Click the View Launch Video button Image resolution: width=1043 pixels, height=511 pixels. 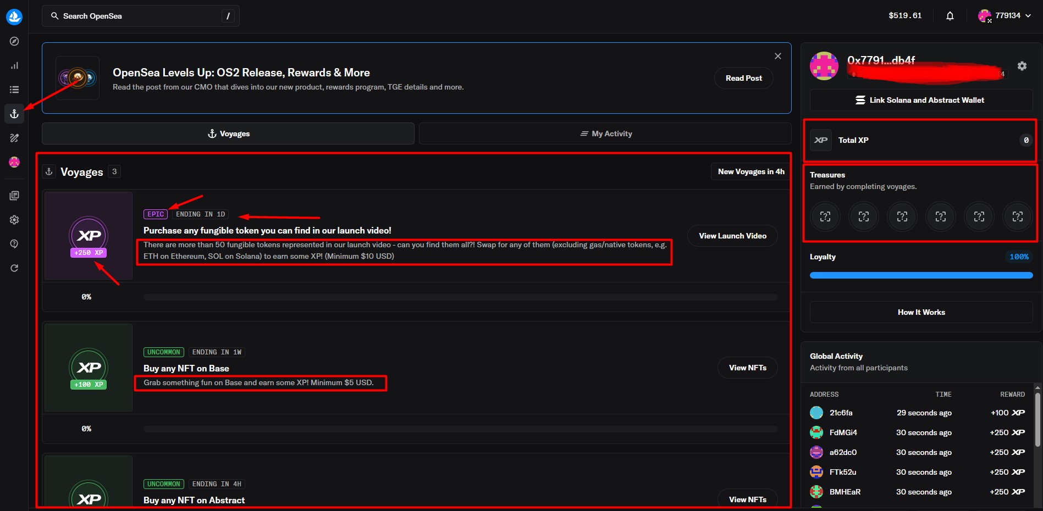click(732, 236)
